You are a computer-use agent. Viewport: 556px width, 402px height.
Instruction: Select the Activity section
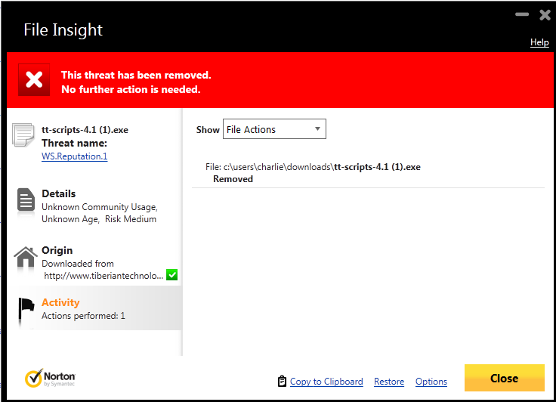coord(60,302)
